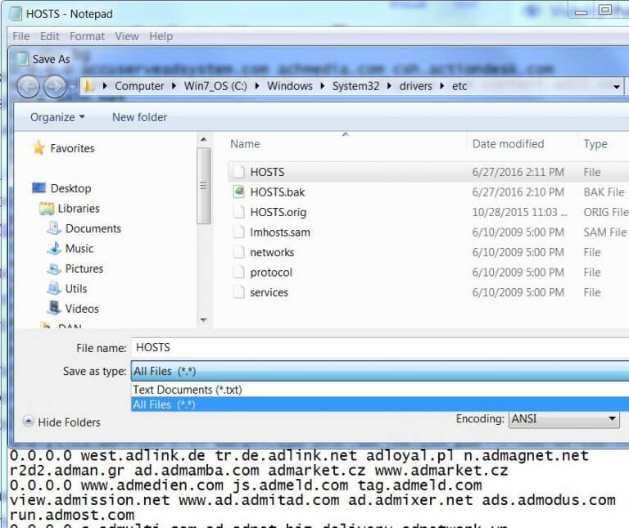Click the New folder button
Image resolution: width=629 pixels, height=528 pixels.
click(139, 117)
